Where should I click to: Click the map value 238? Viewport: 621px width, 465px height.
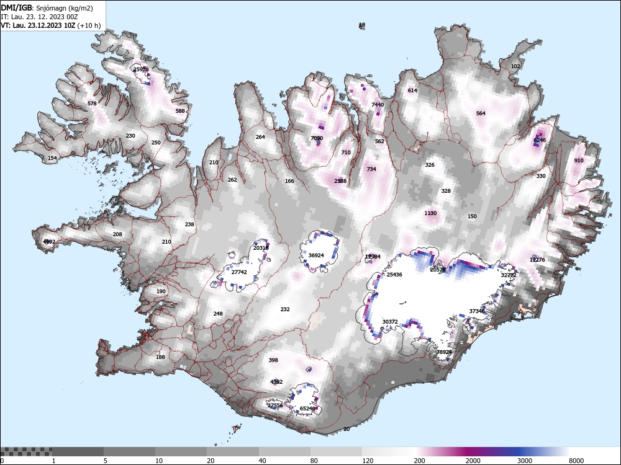click(x=189, y=224)
